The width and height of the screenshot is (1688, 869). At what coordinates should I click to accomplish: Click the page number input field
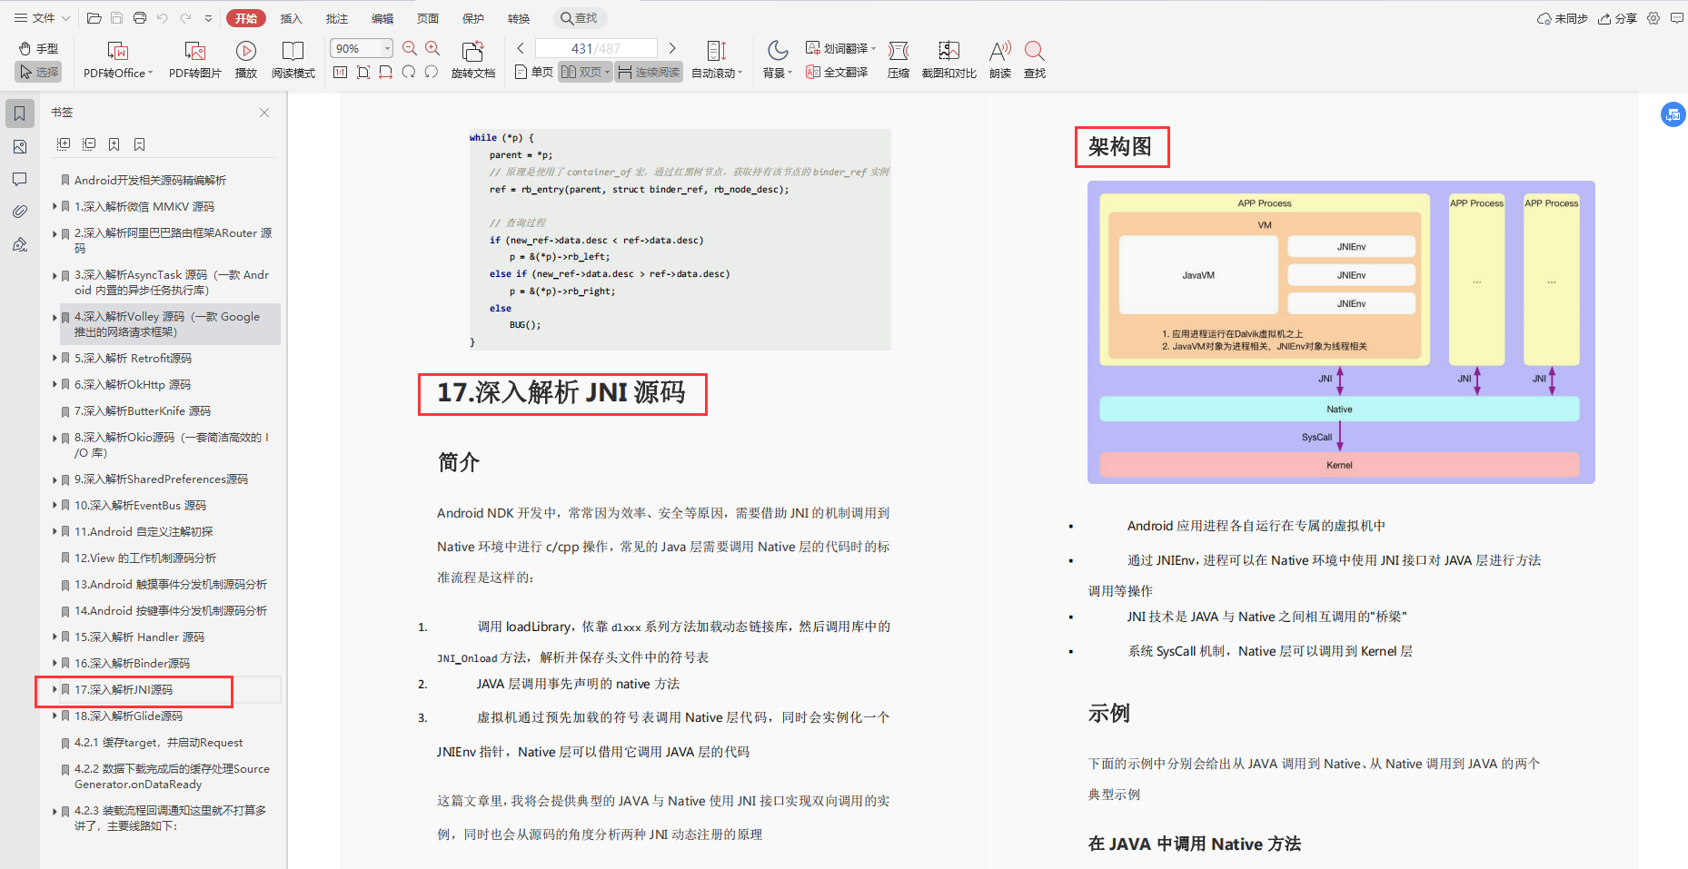click(595, 48)
